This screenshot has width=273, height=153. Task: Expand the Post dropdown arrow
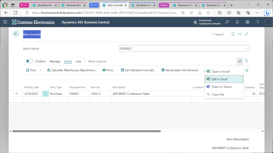point(41,70)
